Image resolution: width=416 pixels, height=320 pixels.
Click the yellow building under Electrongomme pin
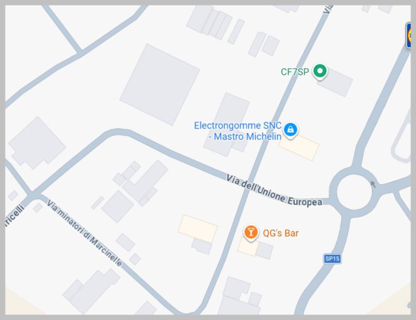(299, 147)
